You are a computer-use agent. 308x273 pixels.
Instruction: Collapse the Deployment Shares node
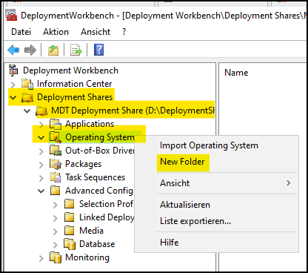[x=13, y=98]
